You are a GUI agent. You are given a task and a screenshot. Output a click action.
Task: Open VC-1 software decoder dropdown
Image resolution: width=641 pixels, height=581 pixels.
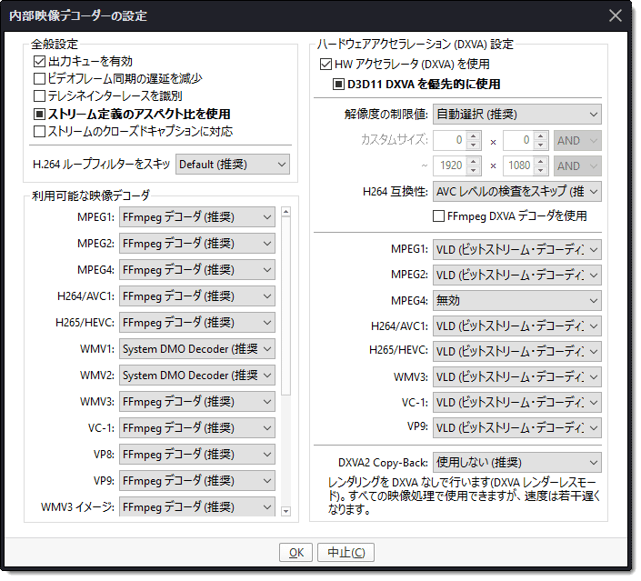point(197,428)
